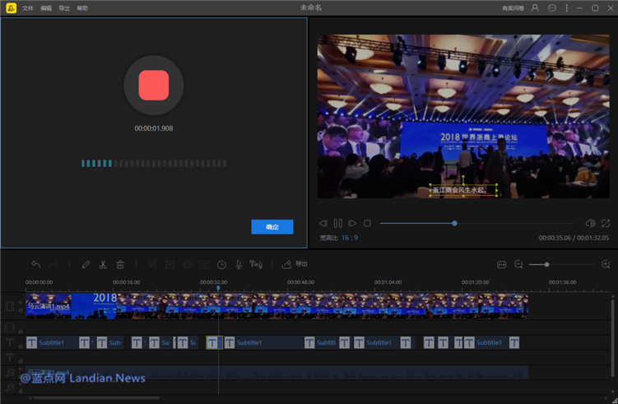Stop the voice recording with red button

[x=154, y=85]
